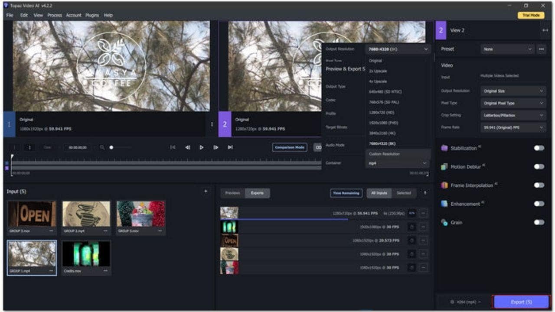Enable the Grain toggle
The image size is (555, 312).
539,222
